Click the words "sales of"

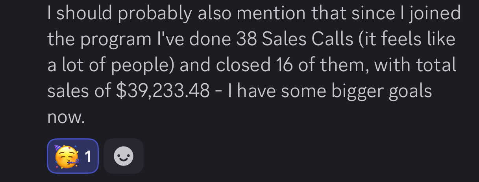coord(79,91)
